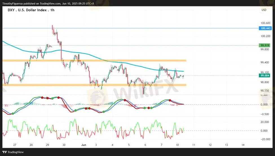Click the 0.000 label on the bottom oscillator pane
The image size is (275, 156).
tap(264, 131)
